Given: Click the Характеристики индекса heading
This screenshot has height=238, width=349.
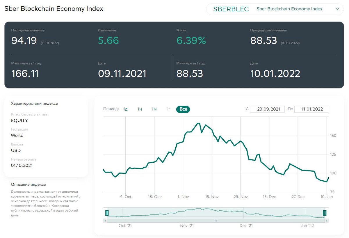Looking at the screenshot, I should tap(34, 103).
